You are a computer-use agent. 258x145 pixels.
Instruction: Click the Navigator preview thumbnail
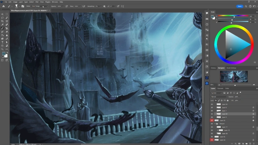click(x=234, y=77)
